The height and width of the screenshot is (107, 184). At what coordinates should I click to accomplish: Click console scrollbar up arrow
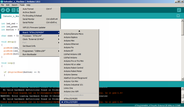183,89
